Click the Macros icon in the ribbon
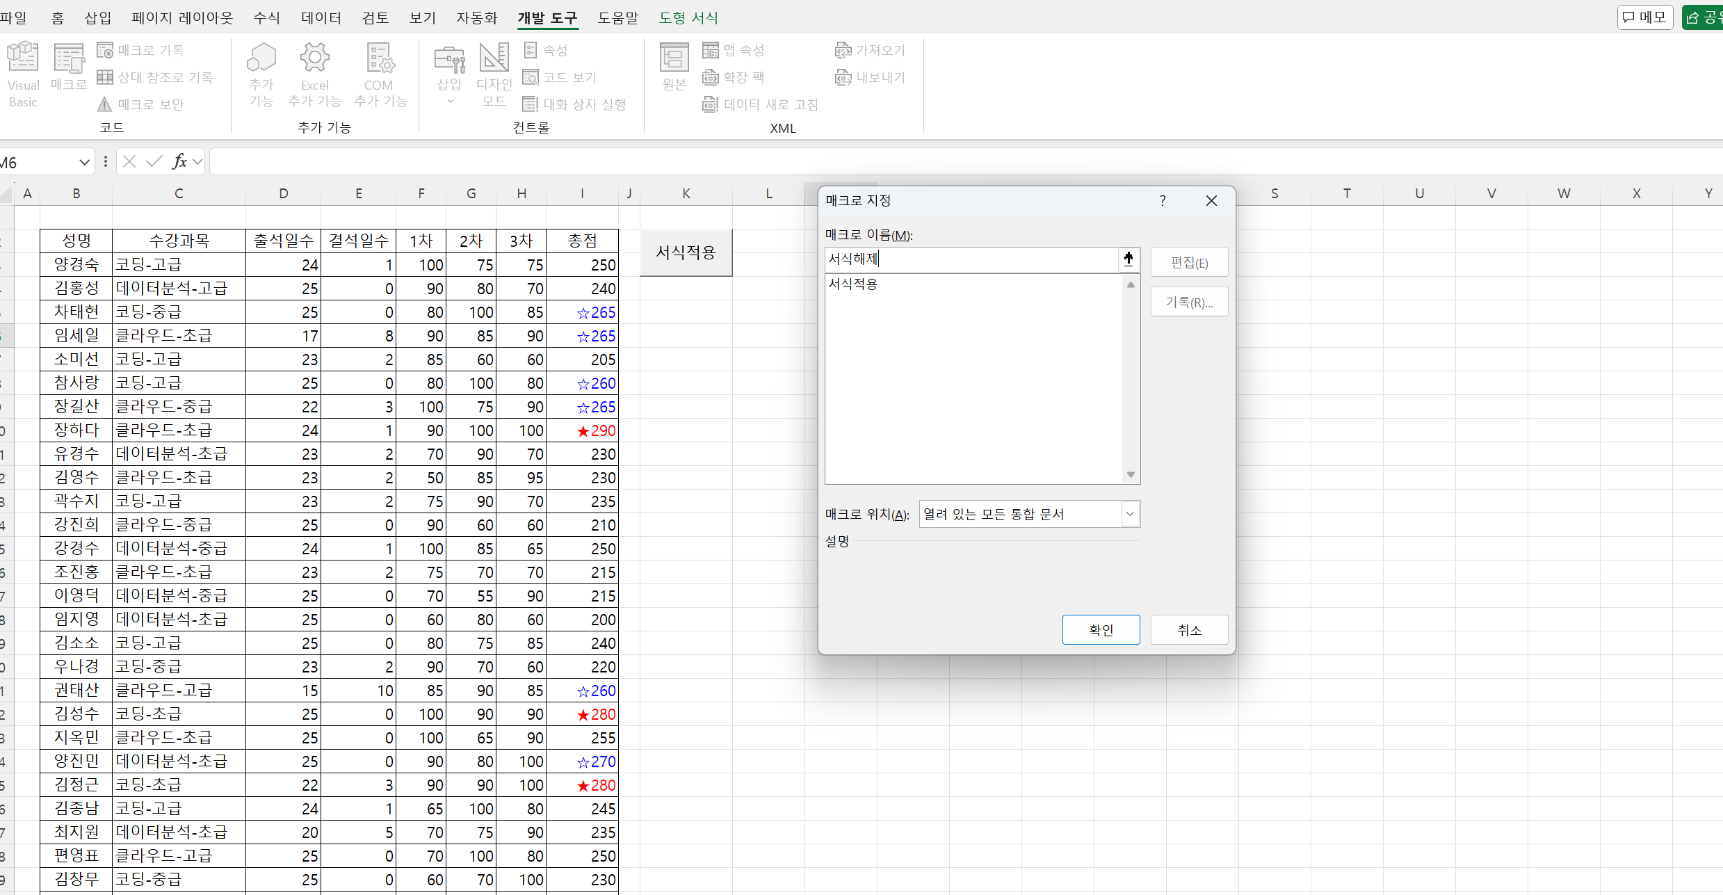 click(69, 58)
